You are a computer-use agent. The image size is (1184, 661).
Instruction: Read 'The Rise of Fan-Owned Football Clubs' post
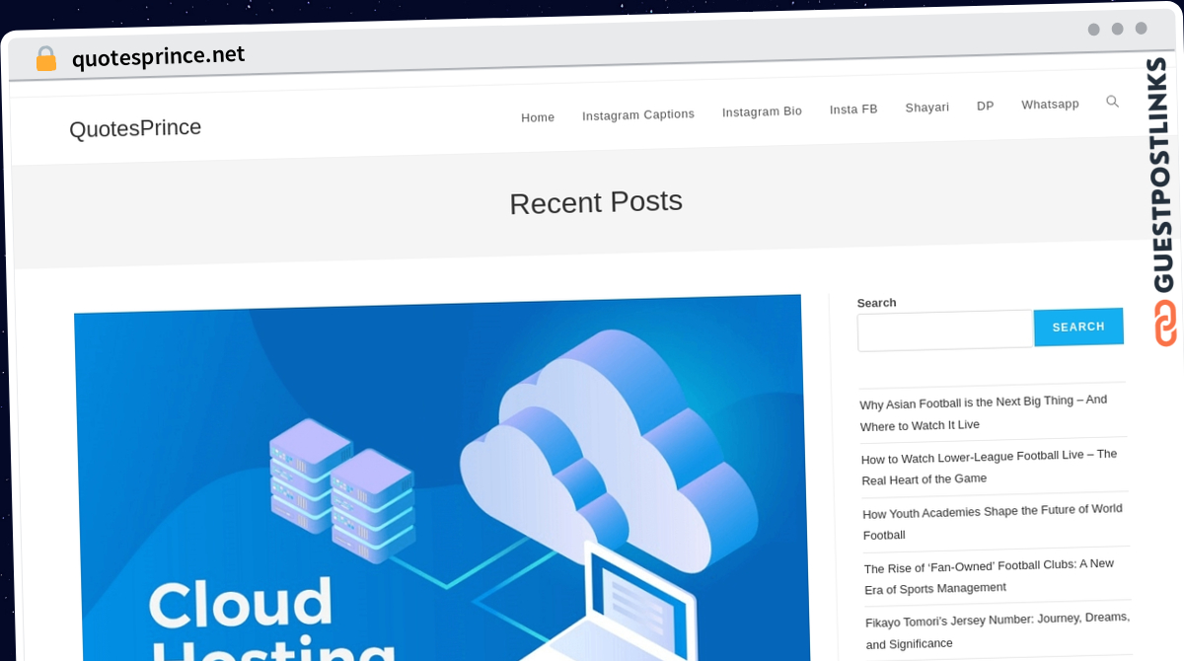click(990, 576)
